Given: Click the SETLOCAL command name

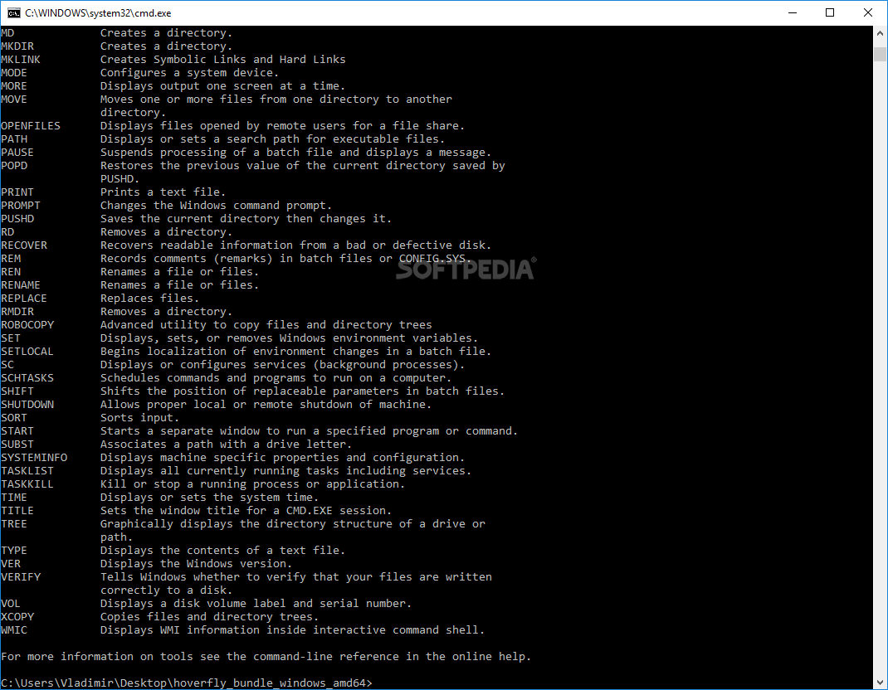Looking at the screenshot, I should pyautogui.click(x=27, y=352).
